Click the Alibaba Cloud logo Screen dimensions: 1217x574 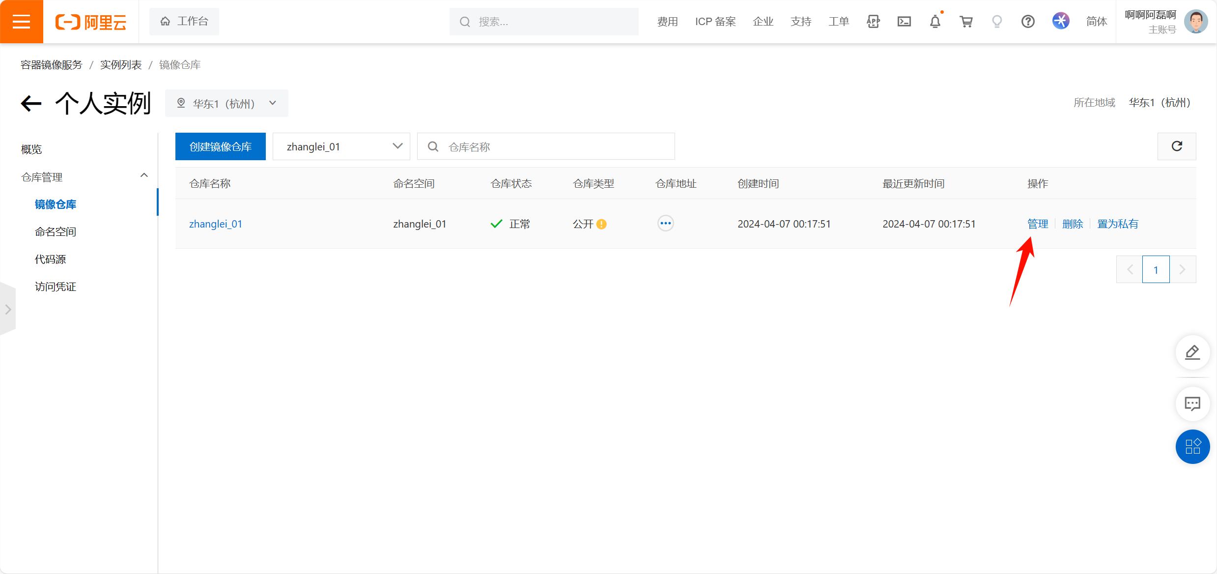[90, 21]
